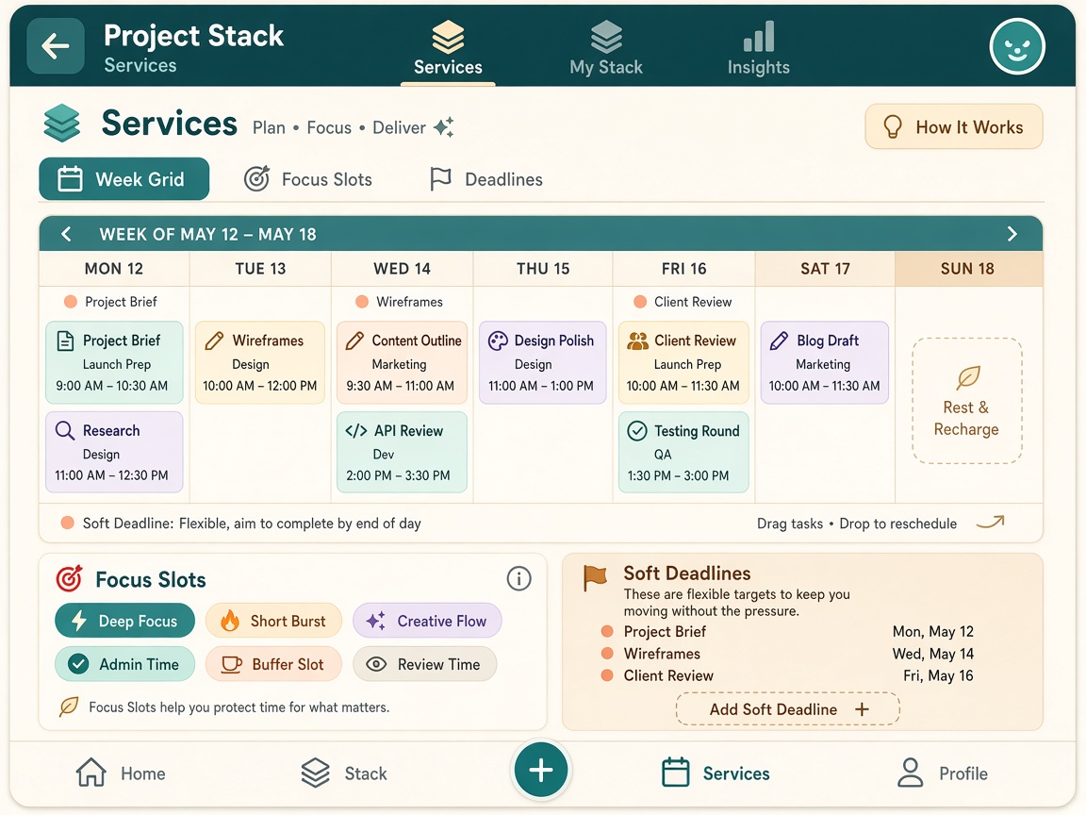The height and width of the screenshot is (815, 1086).
Task: Click the orange dot beside Wireframes deadline row
Action: pyautogui.click(x=607, y=654)
